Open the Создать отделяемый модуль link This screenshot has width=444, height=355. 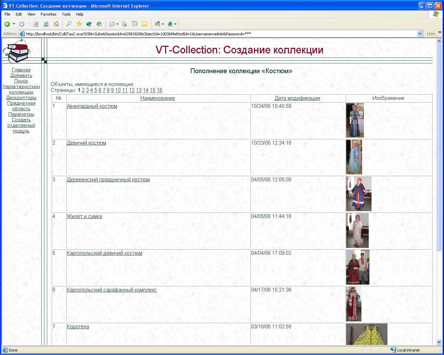click(21, 125)
